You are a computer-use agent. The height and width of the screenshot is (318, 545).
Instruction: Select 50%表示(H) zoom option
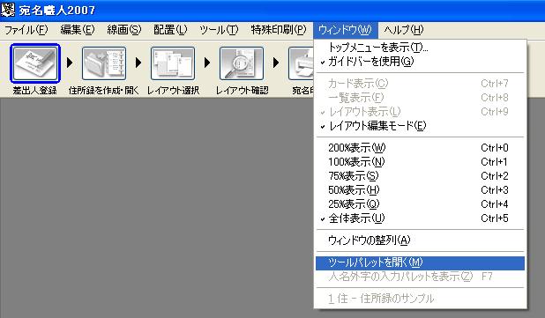tap(420, 190)
